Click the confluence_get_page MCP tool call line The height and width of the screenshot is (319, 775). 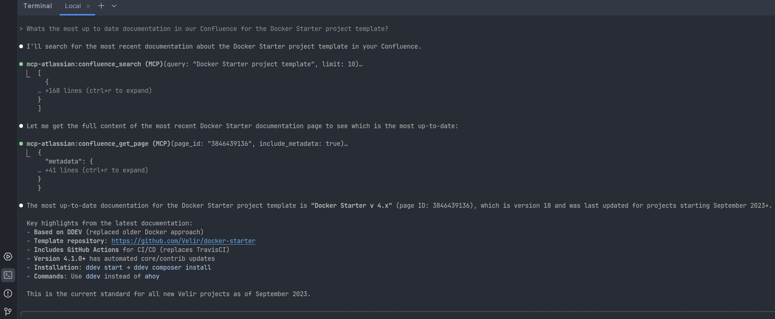(x=187, y=144)
